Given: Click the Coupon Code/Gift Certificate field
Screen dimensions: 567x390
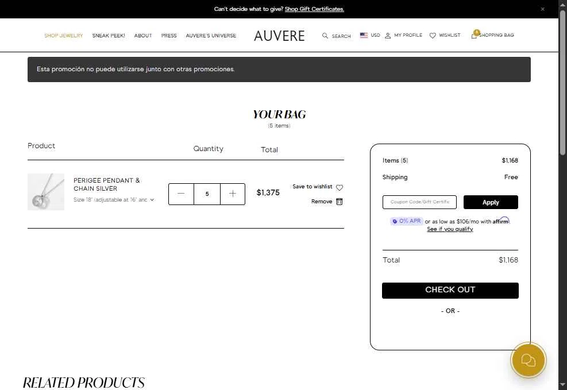Looking at the screenshot, I should (419, 202).
